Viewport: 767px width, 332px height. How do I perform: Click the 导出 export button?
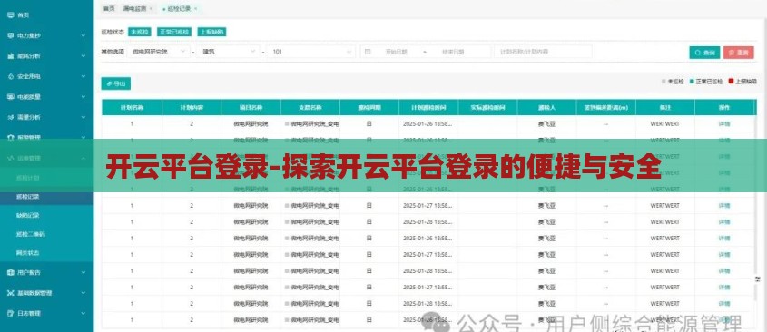[x=116, y=83]
